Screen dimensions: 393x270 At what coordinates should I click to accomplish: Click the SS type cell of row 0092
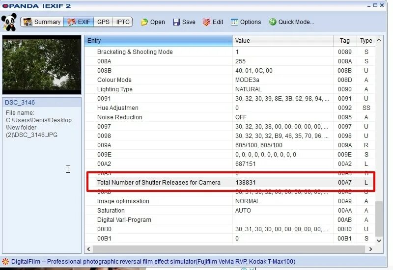(366, 108)
